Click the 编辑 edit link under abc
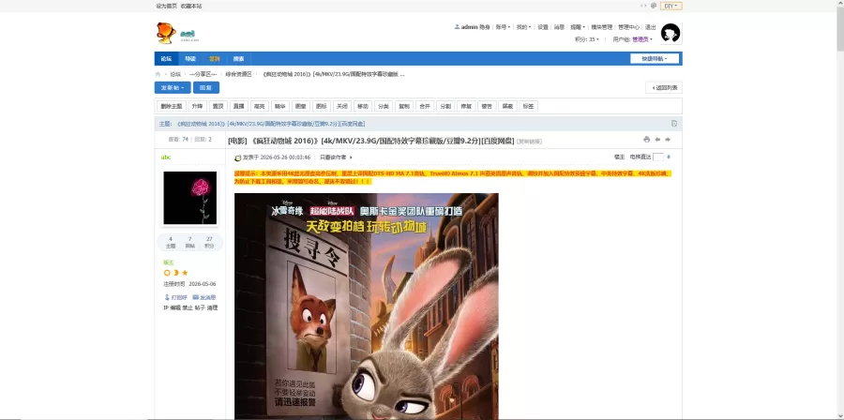The width and height of the screenshot is (844, 420). (175, 307)
